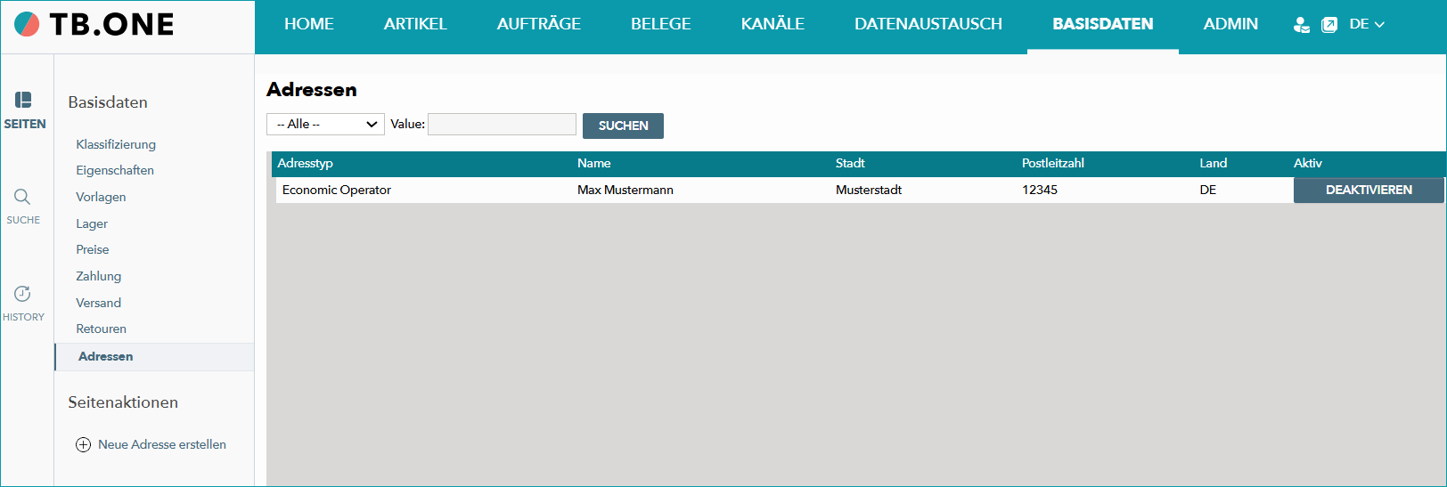Click the Musterstadt cell
Viewport: 1447px width, 487px height.
click(869, 190)
